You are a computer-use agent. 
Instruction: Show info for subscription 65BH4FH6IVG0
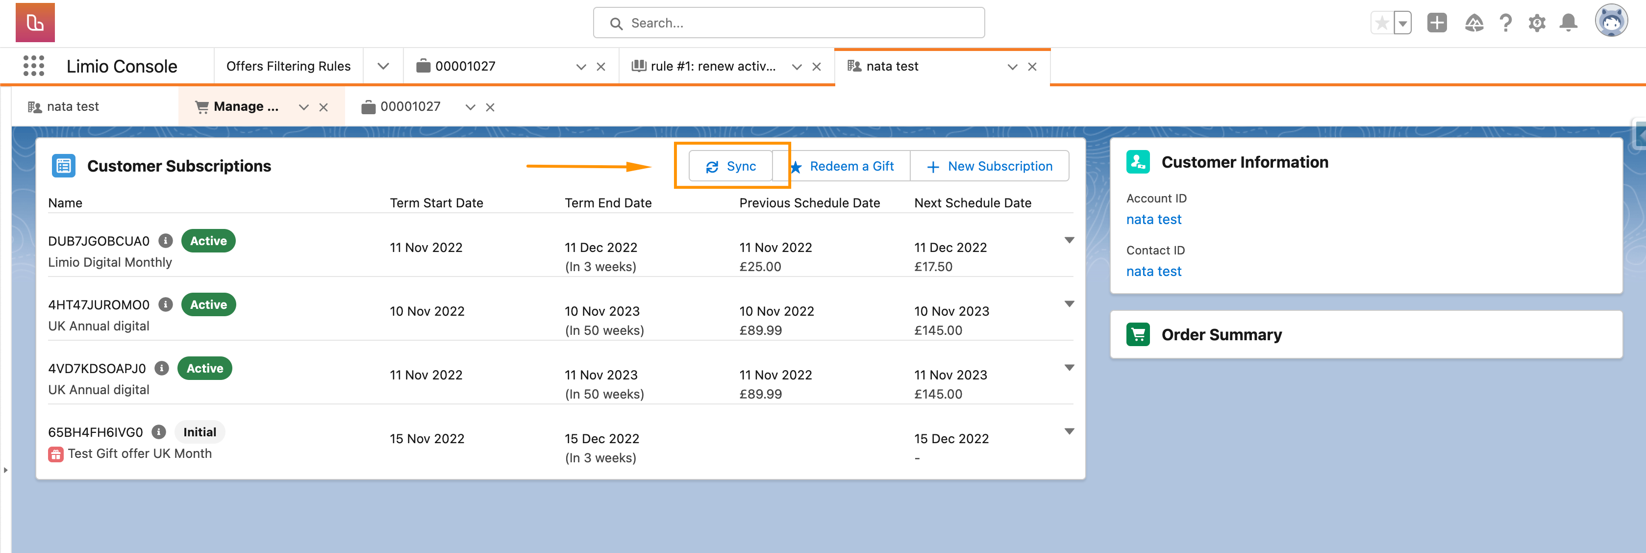click(x=158, y=432)
